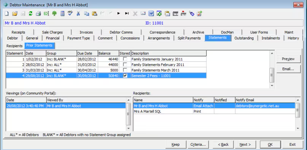Click the blue tag icon

[x=192, y=13]
